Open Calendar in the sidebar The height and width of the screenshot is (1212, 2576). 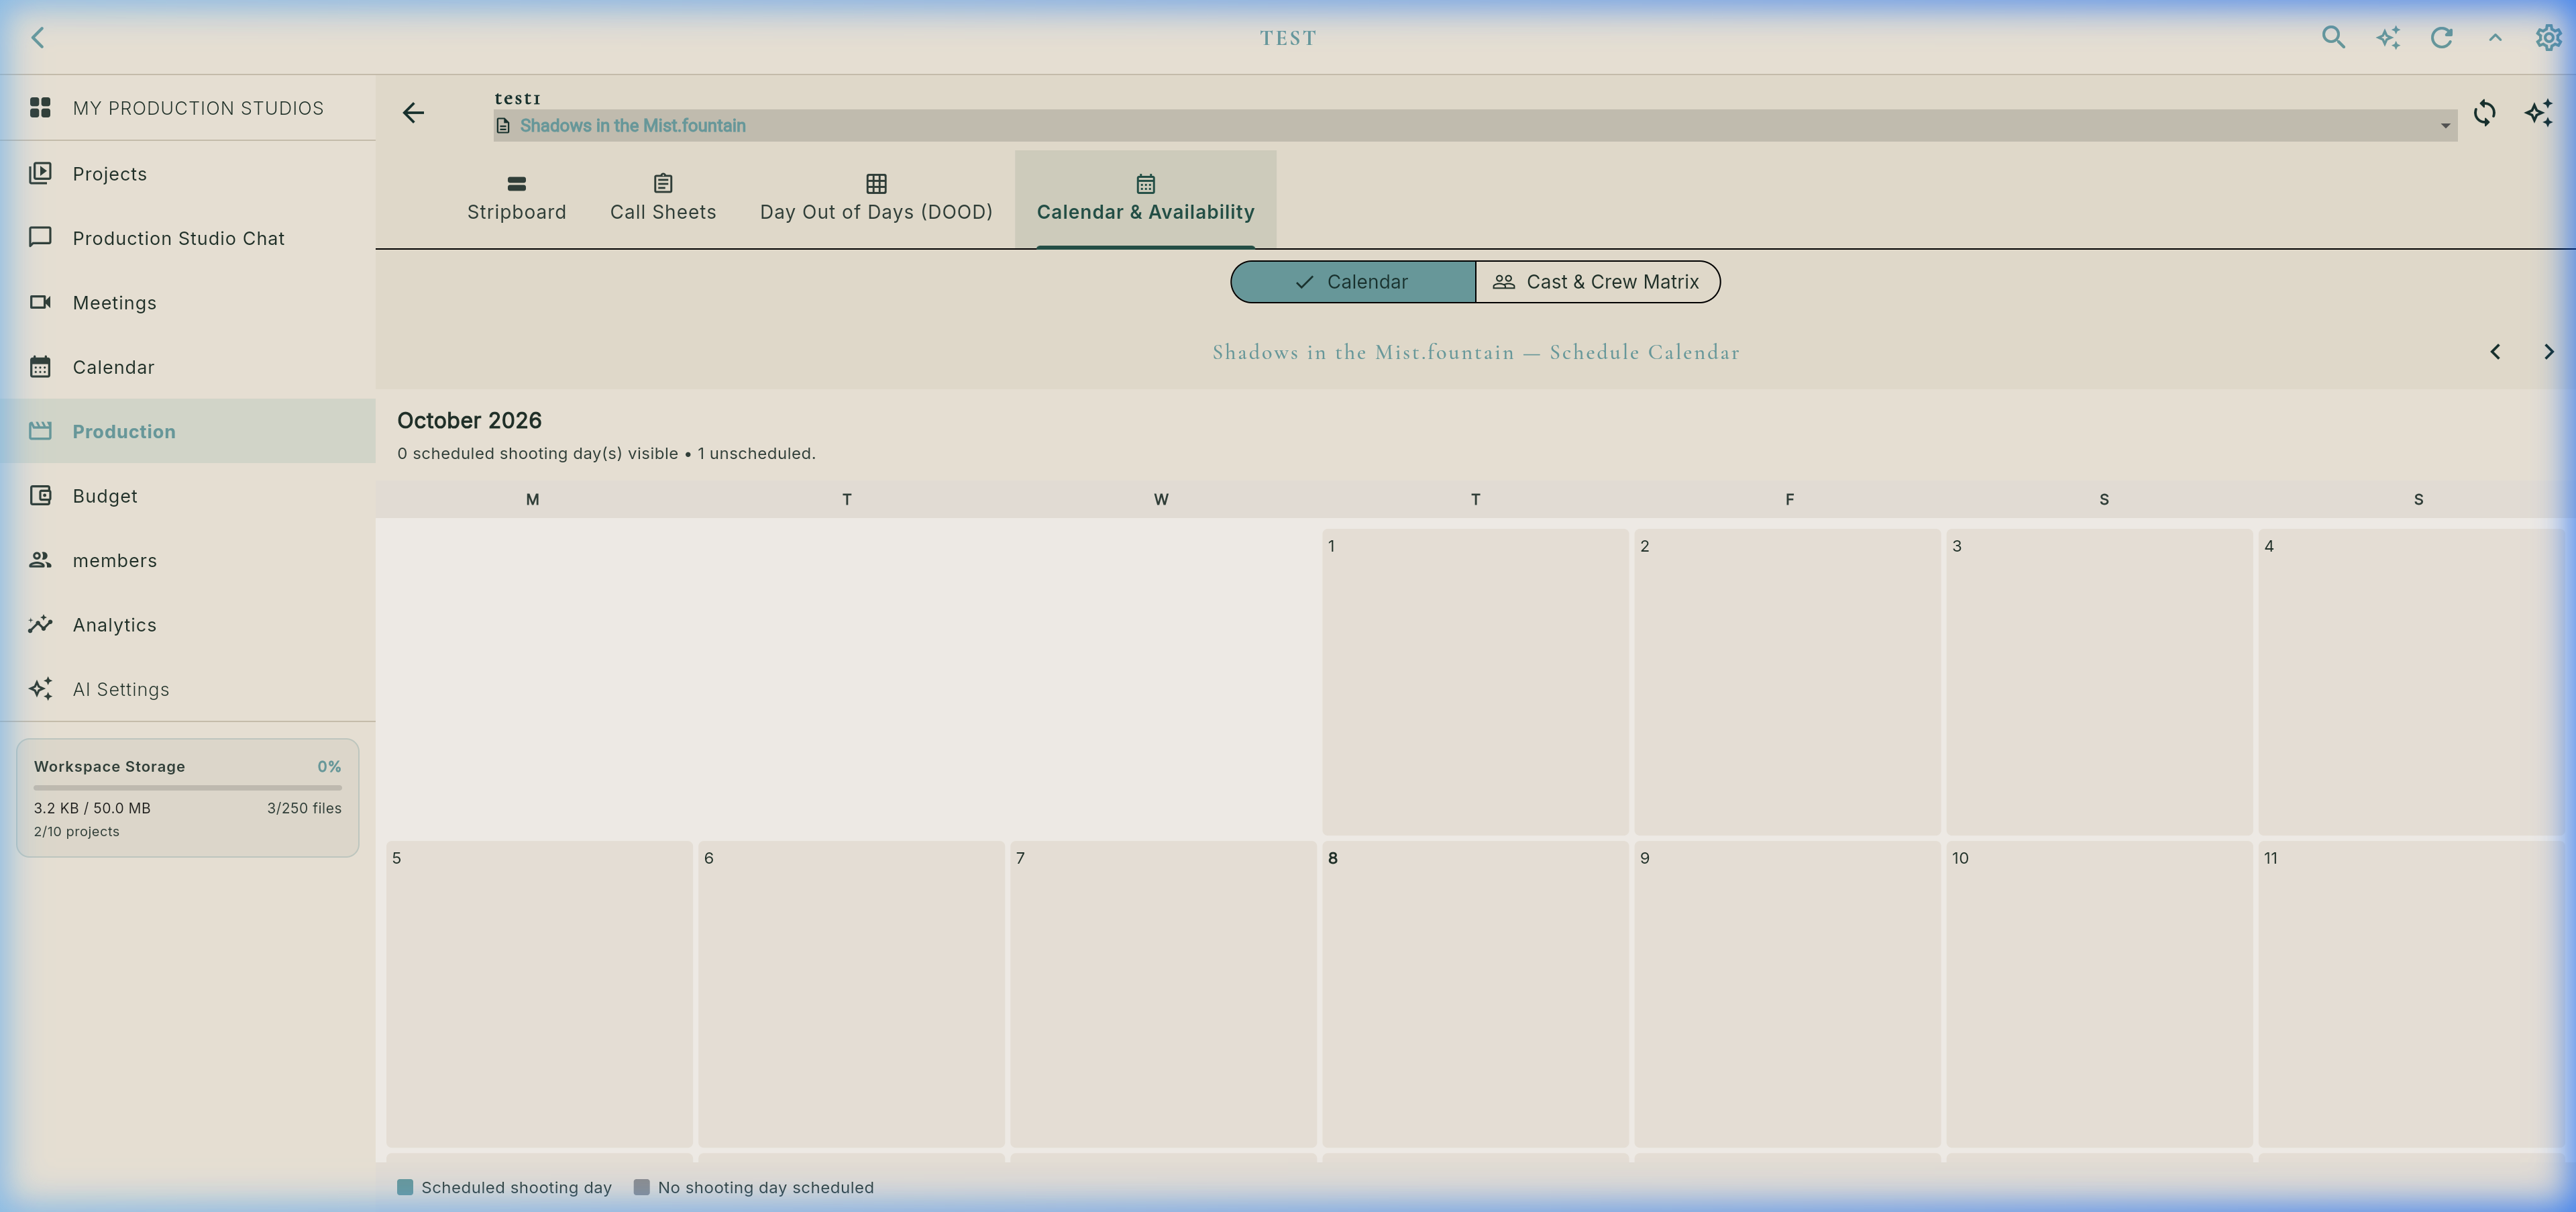[188, 367]
